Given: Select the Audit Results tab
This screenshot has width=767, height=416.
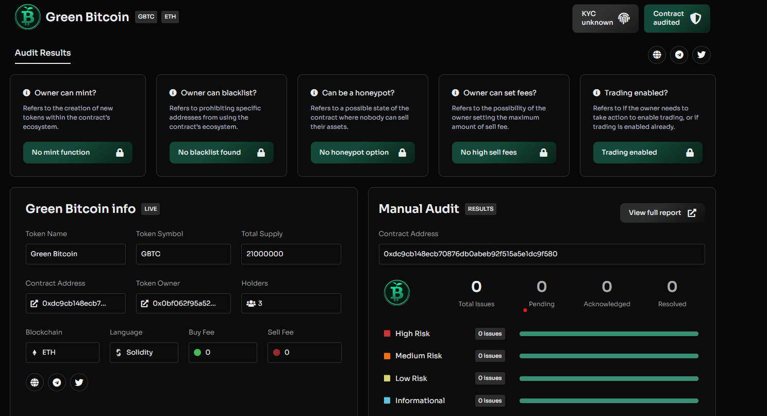Looking at the screenshot, I should click(x=43, y=53).
